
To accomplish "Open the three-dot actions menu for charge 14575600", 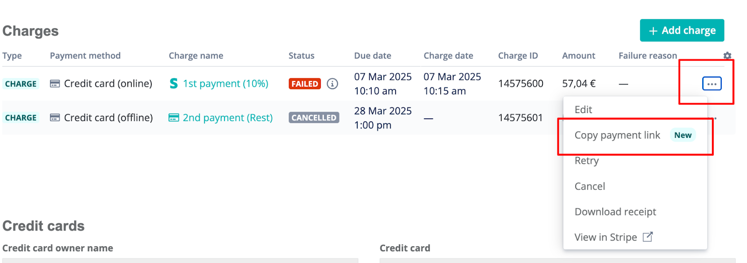I will [x=712, y=84].
